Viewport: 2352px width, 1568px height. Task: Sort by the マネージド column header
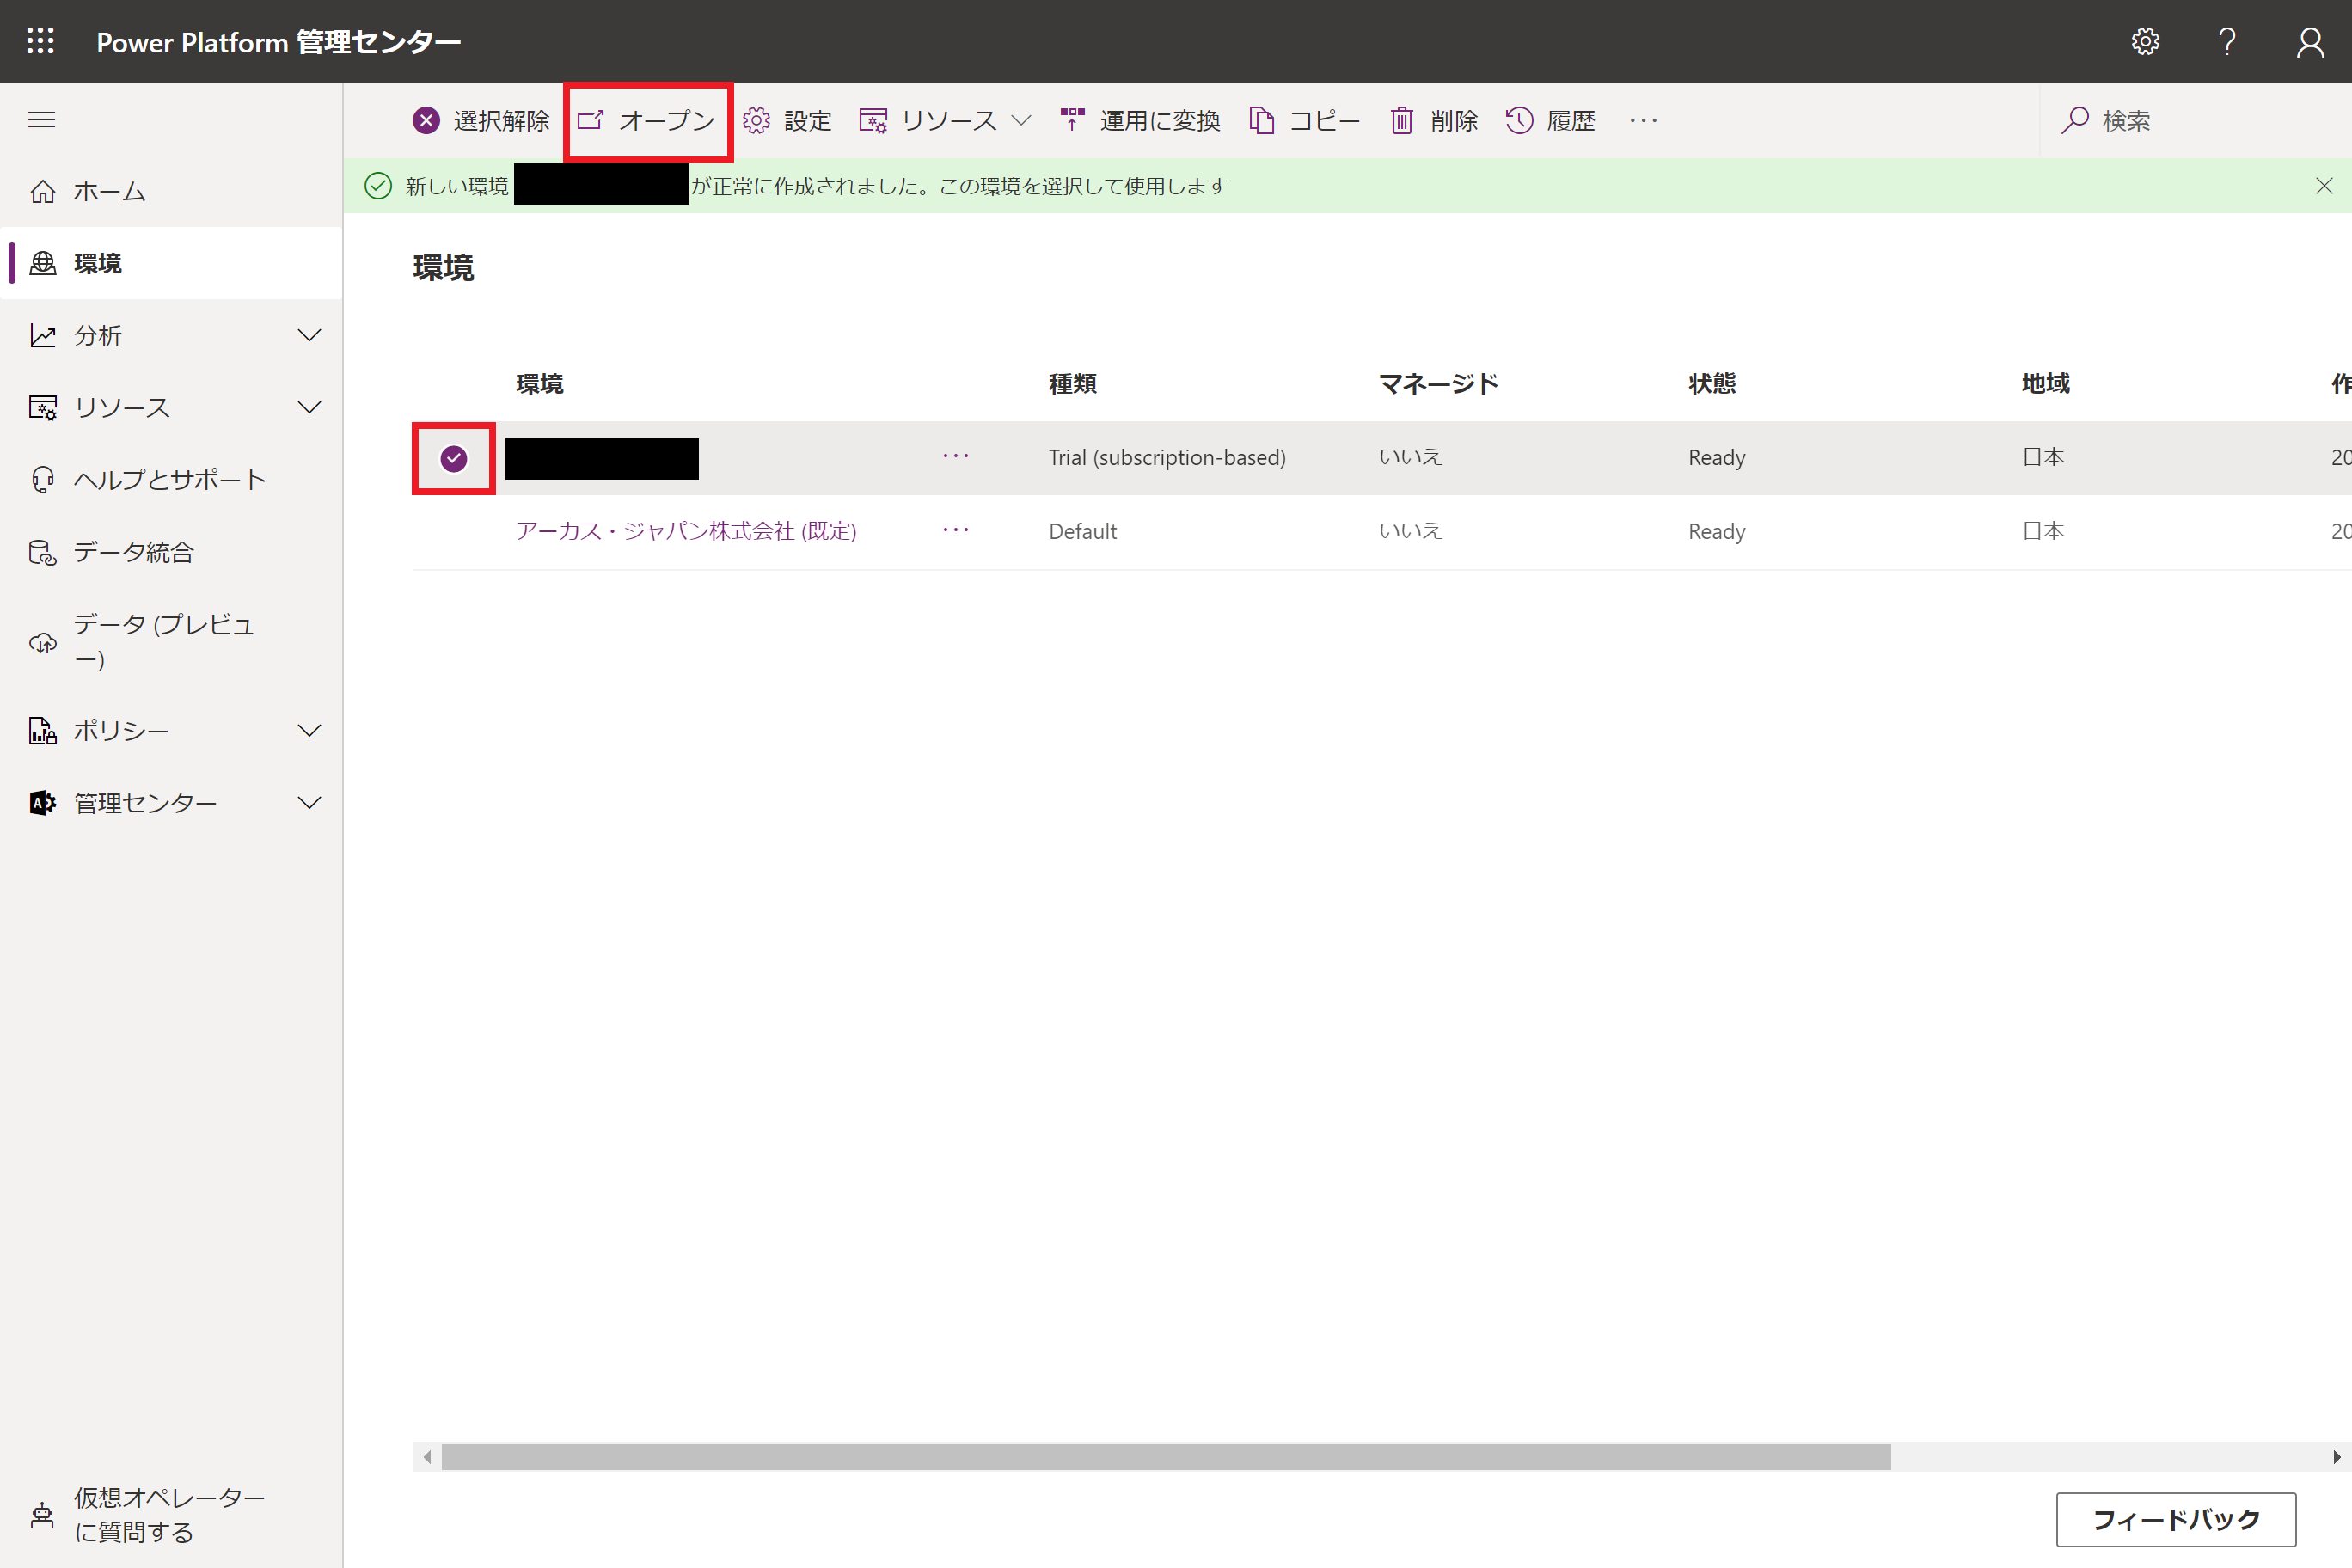(1438, 383)
